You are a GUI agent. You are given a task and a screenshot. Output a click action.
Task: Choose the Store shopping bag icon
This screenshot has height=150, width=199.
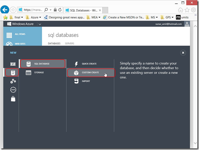click(x=13, y=99)
